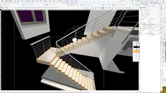The image size is (166, 93).
Task: Toggle visibility of first Stair layer row
Action: point(141,32)
